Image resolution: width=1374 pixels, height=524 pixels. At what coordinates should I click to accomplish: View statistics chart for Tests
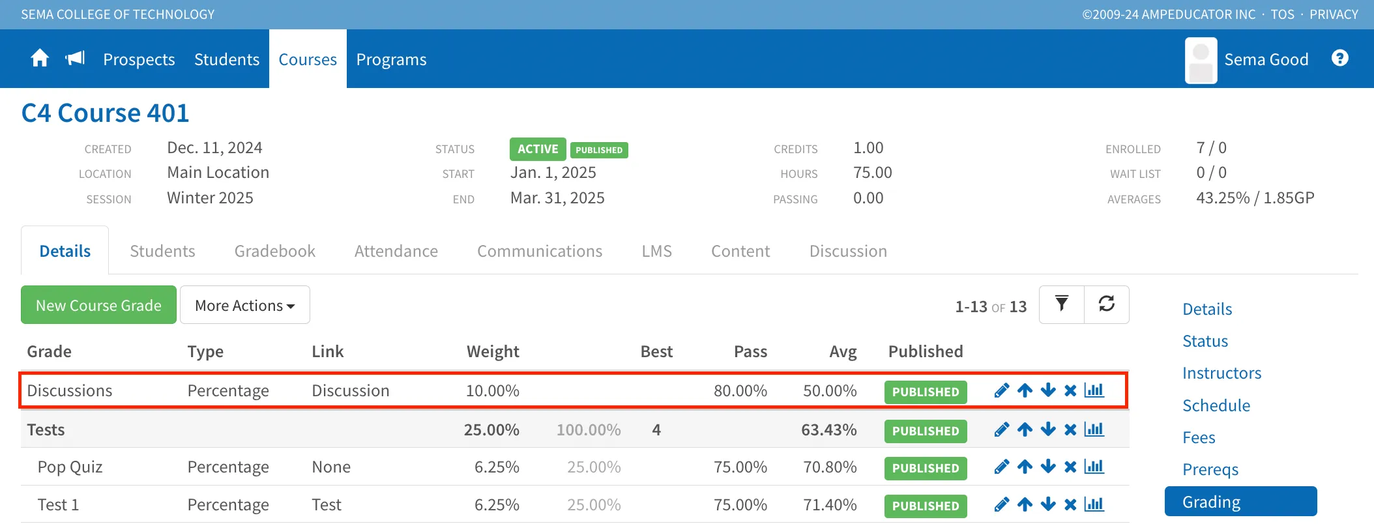click(x=1094, y=429)
